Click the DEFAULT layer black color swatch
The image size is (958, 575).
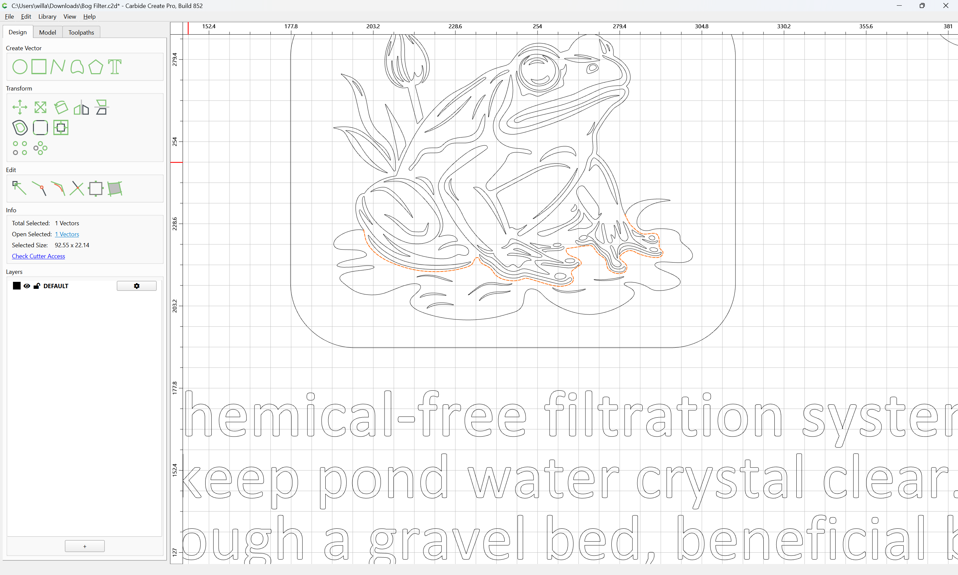[x=17, y=286]
